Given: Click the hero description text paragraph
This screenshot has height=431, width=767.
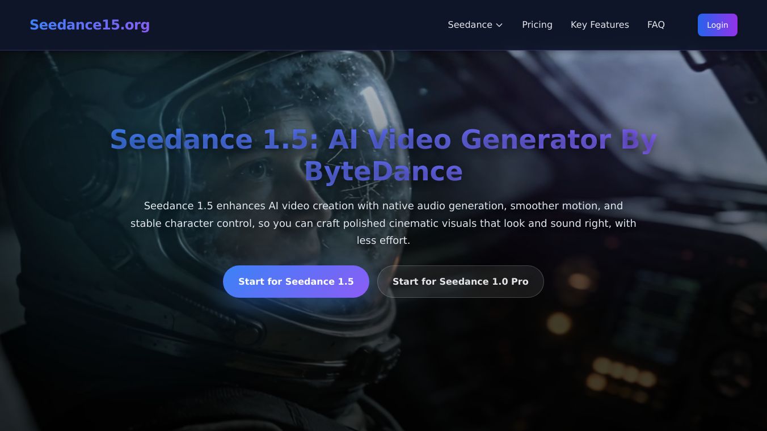Looking at the screenshot, I should tap(383, 223).
